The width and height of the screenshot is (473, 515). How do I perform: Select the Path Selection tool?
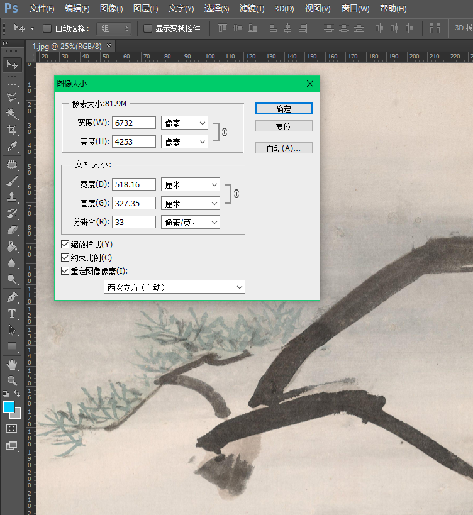pos(12,330)
